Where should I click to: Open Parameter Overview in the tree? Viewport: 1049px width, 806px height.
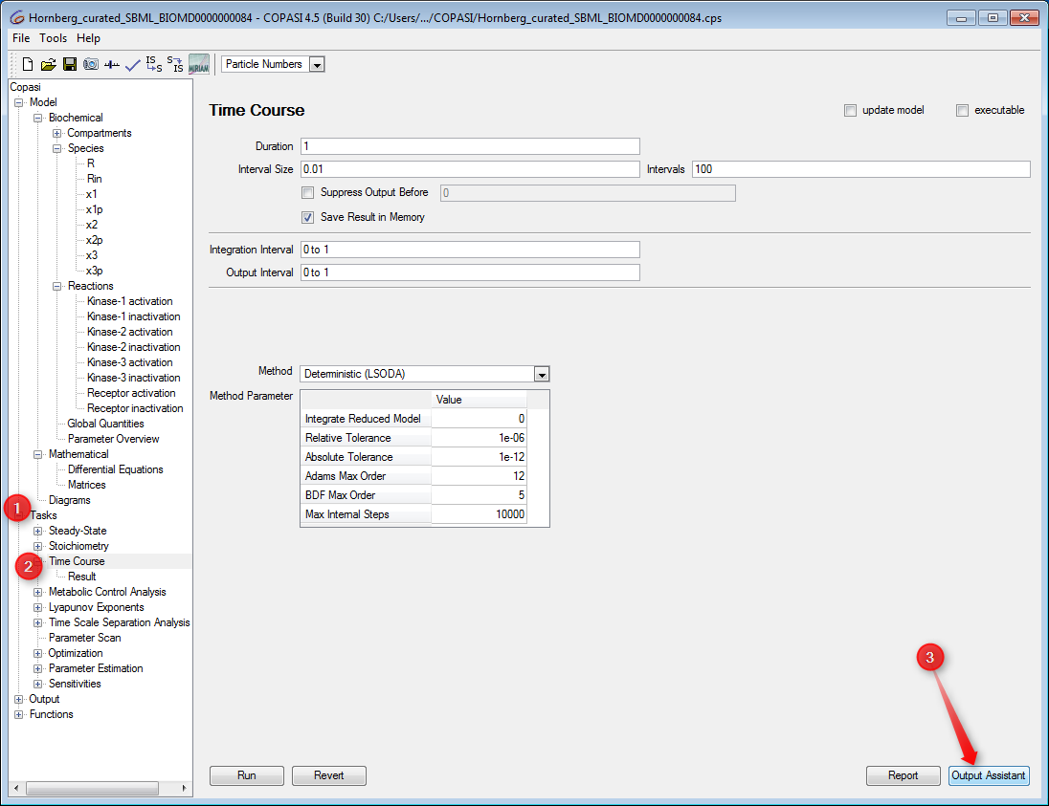(114, 440)
